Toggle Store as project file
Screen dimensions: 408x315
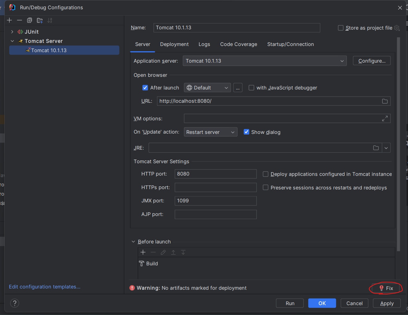(341, 28)
